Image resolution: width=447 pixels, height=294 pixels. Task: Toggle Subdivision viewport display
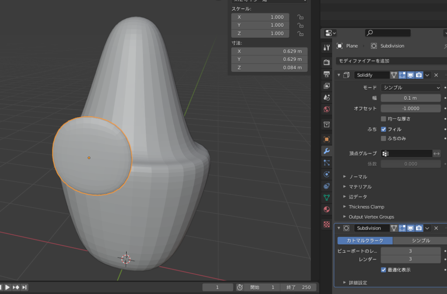410,228
